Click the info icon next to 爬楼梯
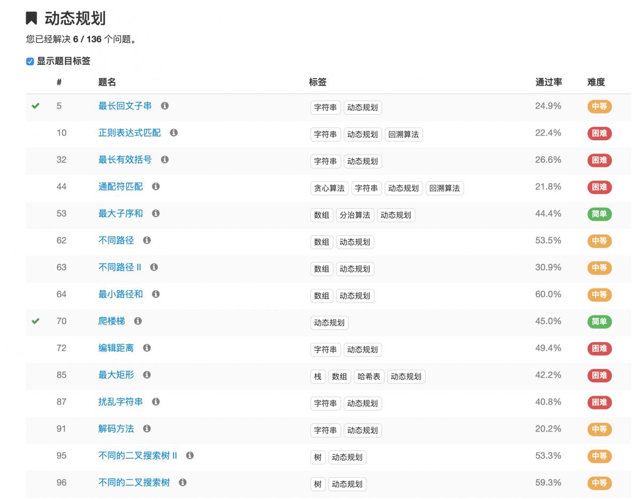 point(137,321)
